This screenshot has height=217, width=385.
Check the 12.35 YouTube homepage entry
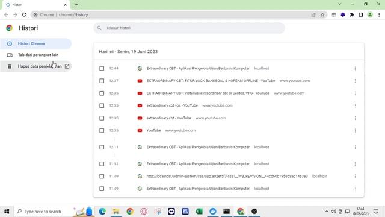pos(102,130)
